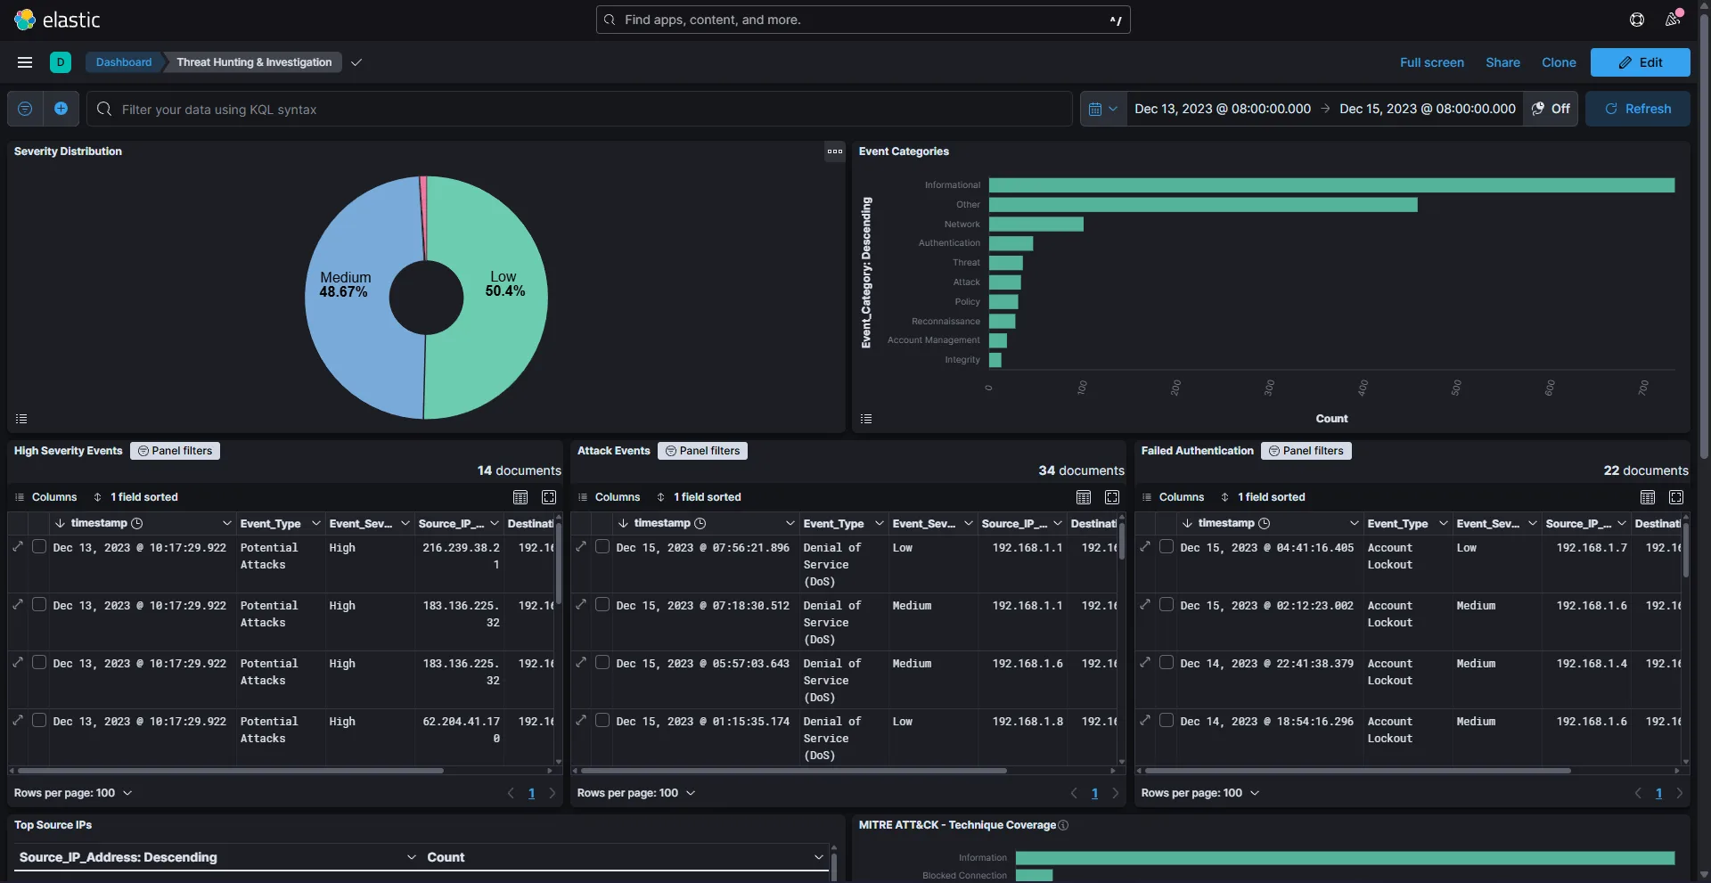Open the navigation hamburger menu
Viewport: 1711px width, 883px height.
tap(24, 62)
